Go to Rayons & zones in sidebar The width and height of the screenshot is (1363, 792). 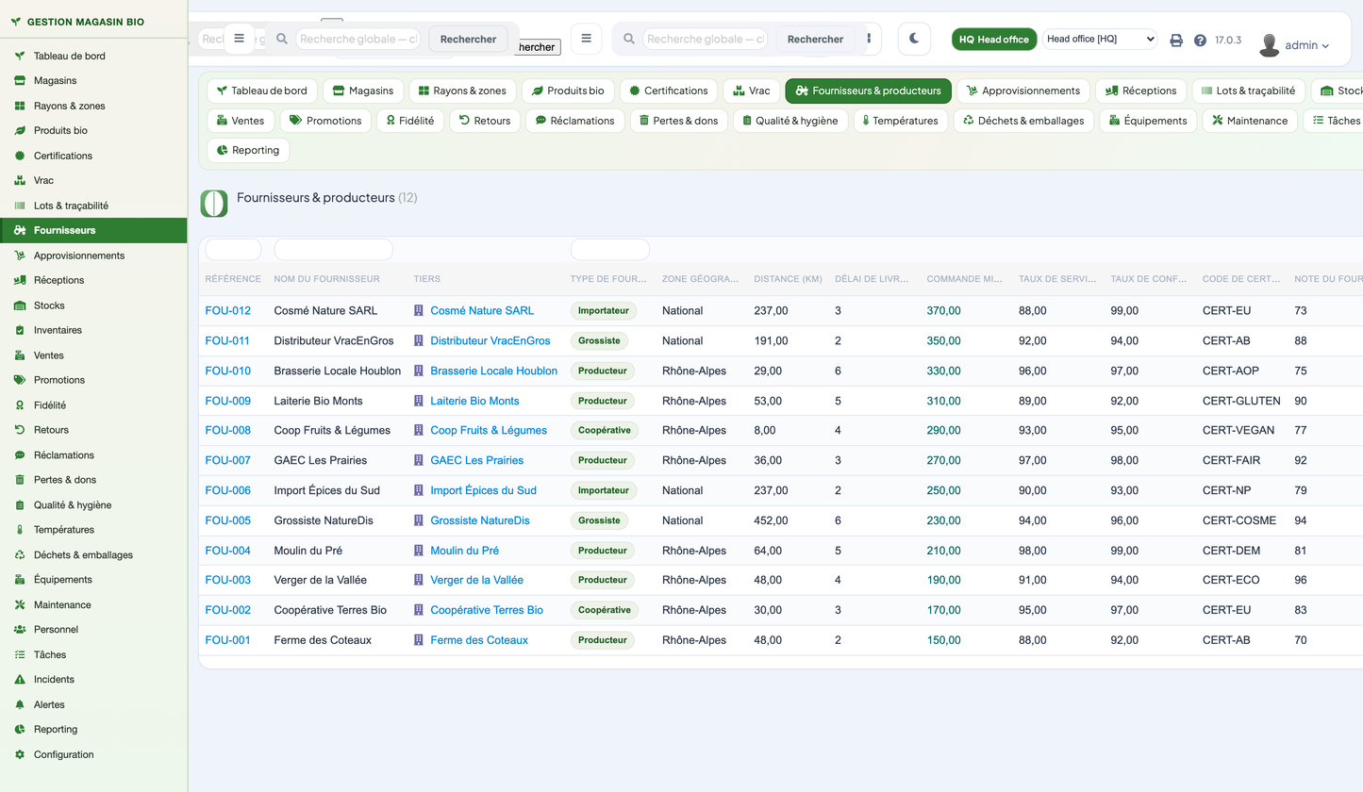(93, 106)
